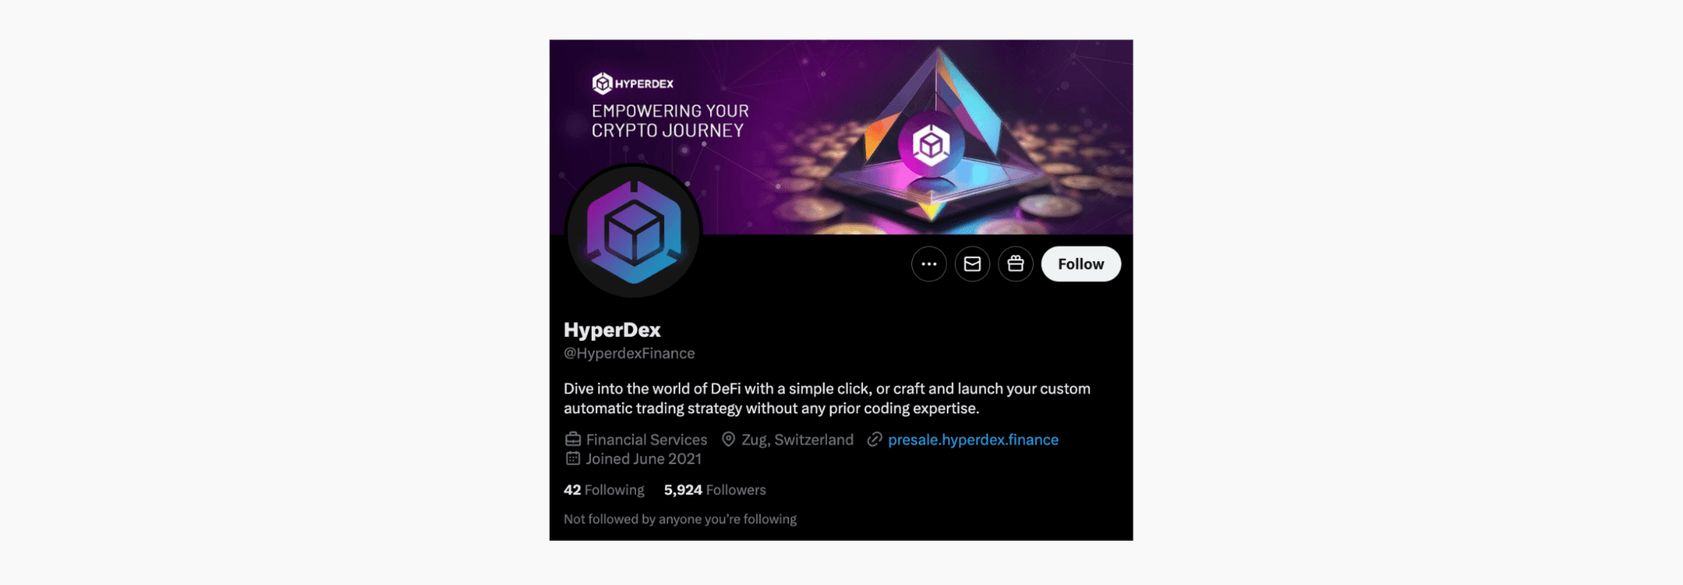
Task: Click the gift box icon button
Action: pyautogui.click(x=1016, y=264)
